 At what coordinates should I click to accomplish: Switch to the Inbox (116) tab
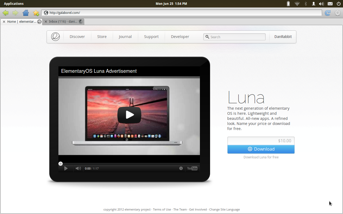[63, 22]
